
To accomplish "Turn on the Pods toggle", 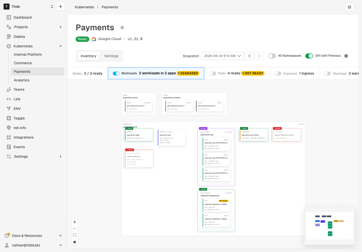I will pyautogui.click(x=213, y=73).
